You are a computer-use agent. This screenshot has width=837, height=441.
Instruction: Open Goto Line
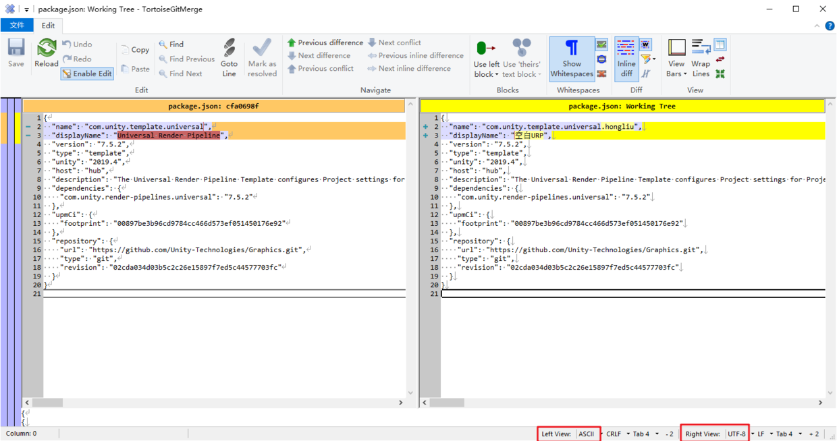(x=230, y=58)
